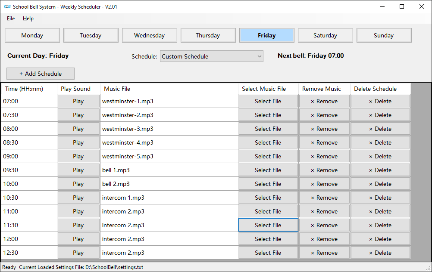Remove music from the 11:00 row

(324, 211)
